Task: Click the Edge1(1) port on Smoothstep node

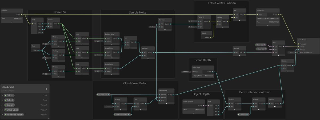Action: 159,95
